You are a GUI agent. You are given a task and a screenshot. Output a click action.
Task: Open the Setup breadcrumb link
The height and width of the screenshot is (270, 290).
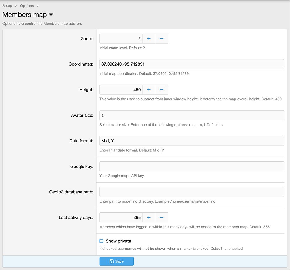click(7, 6)
